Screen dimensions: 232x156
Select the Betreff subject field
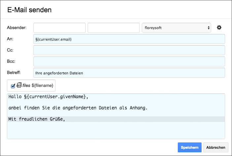click(129, 73)
